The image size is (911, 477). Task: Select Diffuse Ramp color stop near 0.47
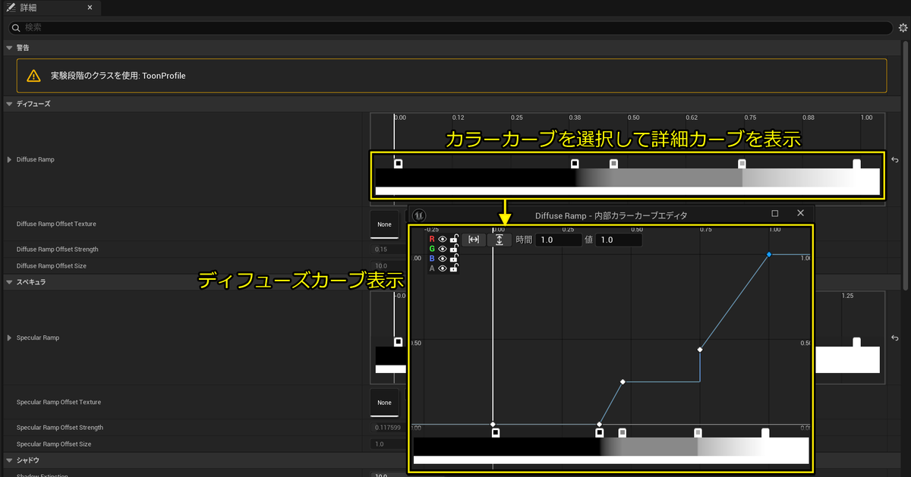point(613,163)
